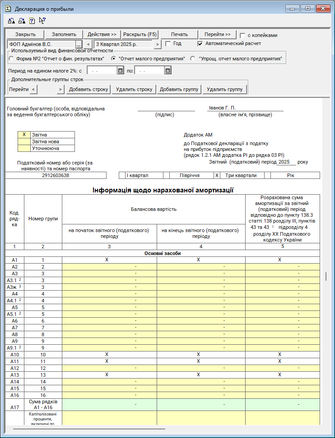Open the help question mark icon
335x438 pixels.
pyautogui.click(x=32, y=20)
